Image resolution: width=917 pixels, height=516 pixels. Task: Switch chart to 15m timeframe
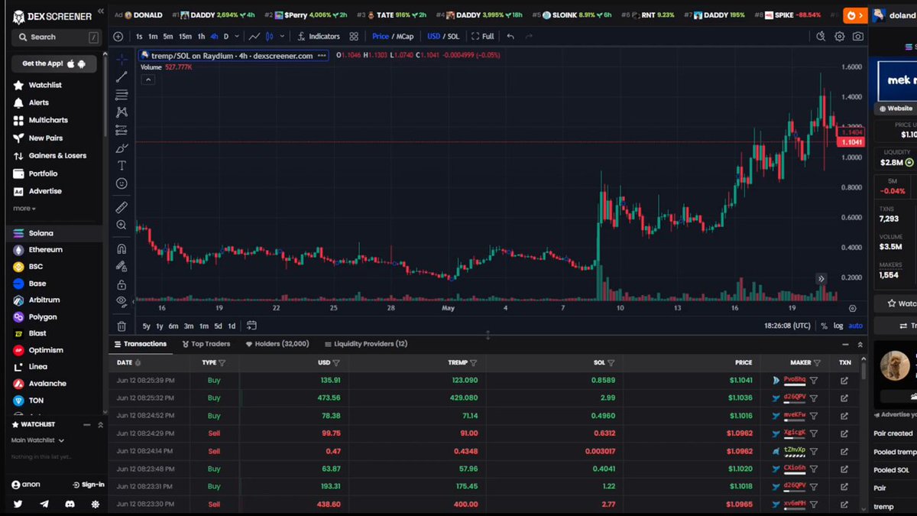pyautogui.click(x=185, y=36)
